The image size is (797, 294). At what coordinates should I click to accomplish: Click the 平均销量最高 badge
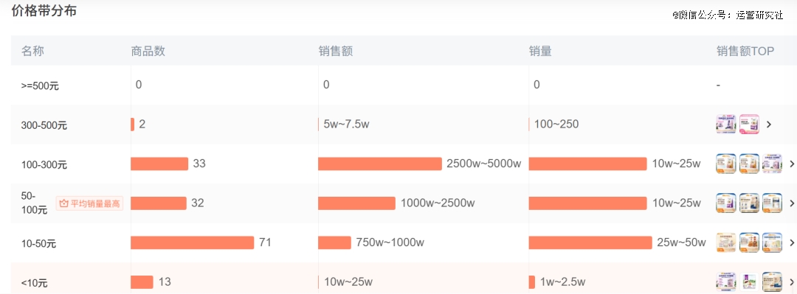tap(89, 203)
